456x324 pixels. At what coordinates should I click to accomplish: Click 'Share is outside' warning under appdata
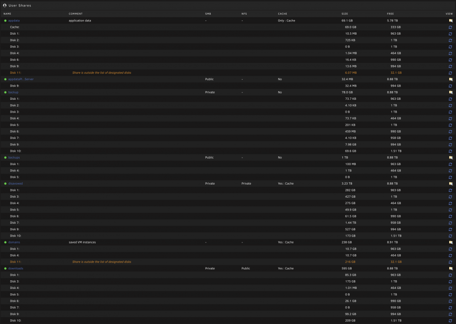[102, 72]
